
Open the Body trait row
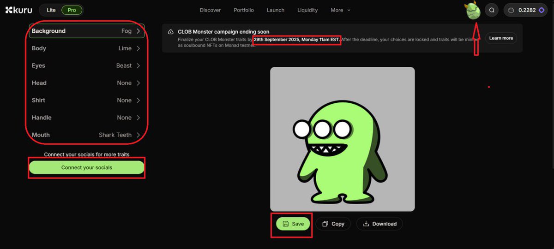(87, 48)
